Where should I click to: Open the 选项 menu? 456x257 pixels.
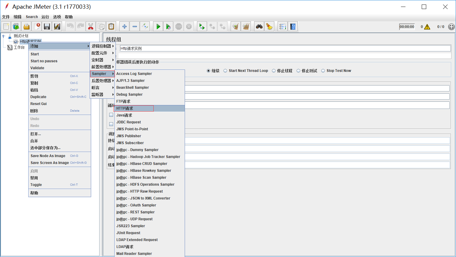click(57, 17)
